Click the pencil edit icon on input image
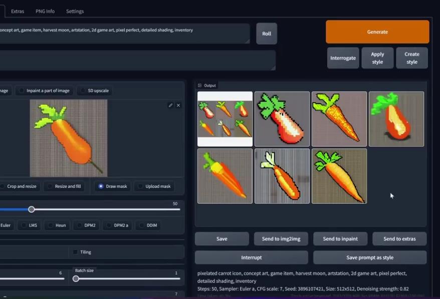 [170, 105]
